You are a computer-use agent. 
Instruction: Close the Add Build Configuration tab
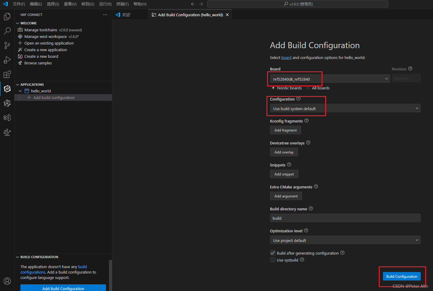pos(227,15)
